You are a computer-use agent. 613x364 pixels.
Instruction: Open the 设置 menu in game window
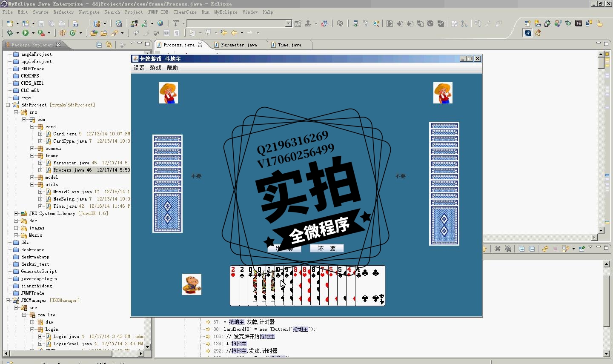coord(139,68)
